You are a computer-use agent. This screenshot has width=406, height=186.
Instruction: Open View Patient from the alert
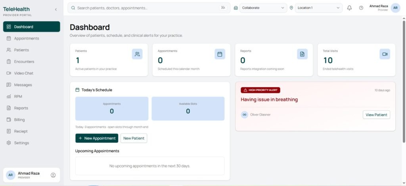(x=377, y=115)
